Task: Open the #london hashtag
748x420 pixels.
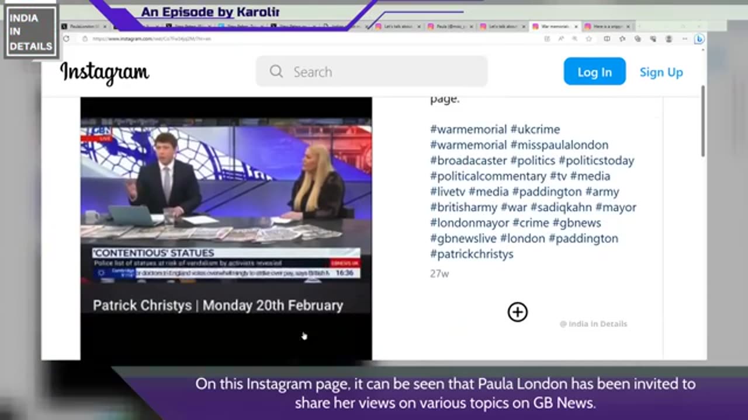Action: click(522, 238)
